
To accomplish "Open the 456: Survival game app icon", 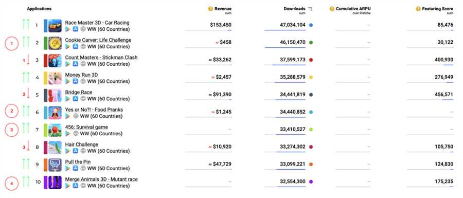I will click(x=55, y=130).
